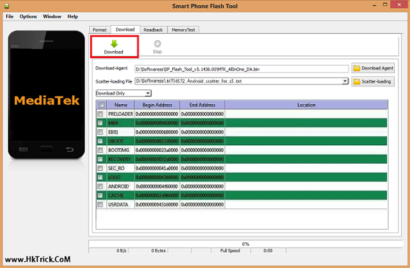Viewport: 410px width, 268px height.
Task: Switch to the Format tab
Action: [x=100, y=30]
